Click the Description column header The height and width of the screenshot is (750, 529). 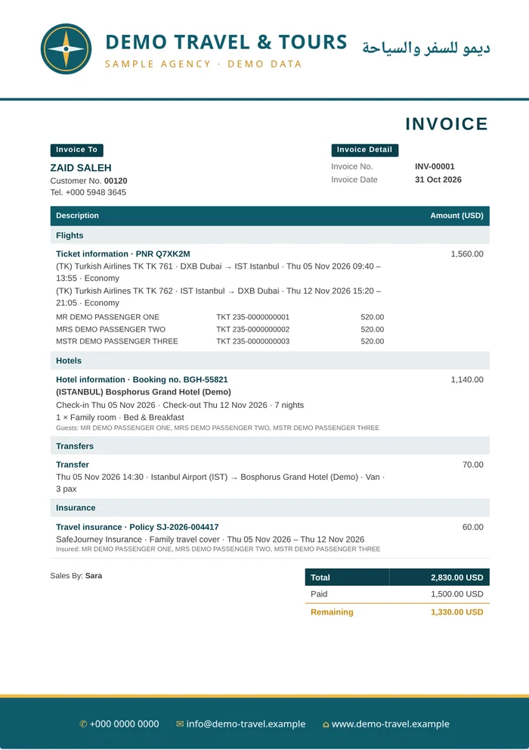[77, 216]
